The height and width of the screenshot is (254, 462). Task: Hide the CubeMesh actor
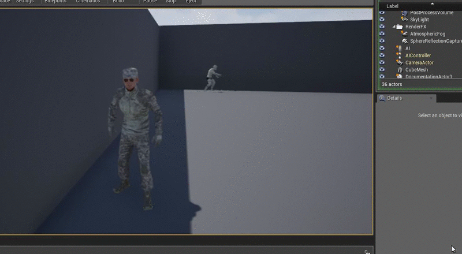pyautogui.click(x=382, y=69)
